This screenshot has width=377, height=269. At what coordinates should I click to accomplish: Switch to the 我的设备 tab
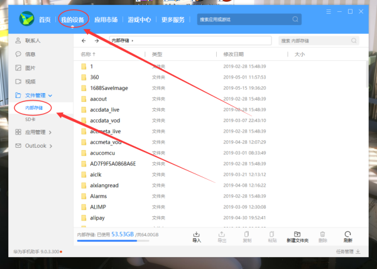(72, 19)
